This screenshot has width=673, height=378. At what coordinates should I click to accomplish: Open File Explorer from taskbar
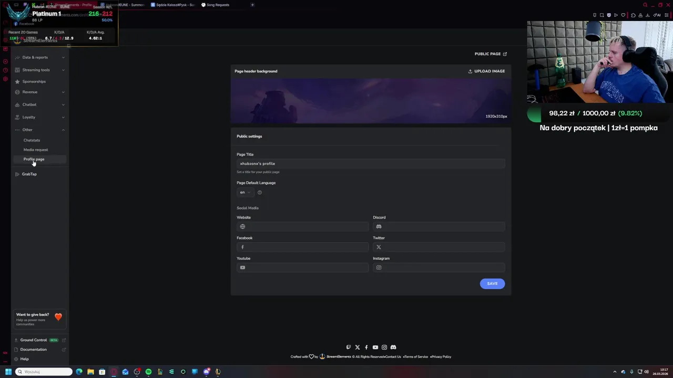pos(90,372)
